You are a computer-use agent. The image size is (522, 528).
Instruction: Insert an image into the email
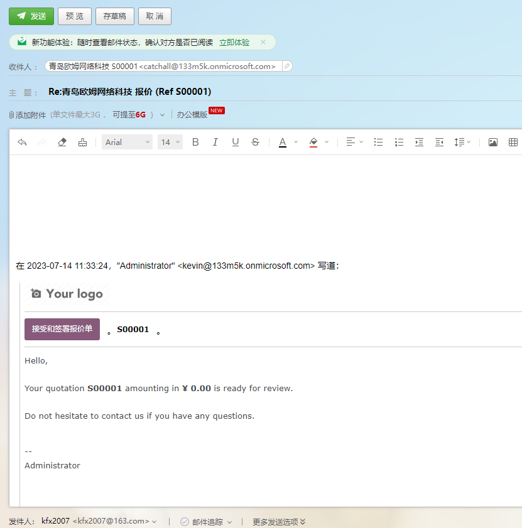[x=493, y=143]
